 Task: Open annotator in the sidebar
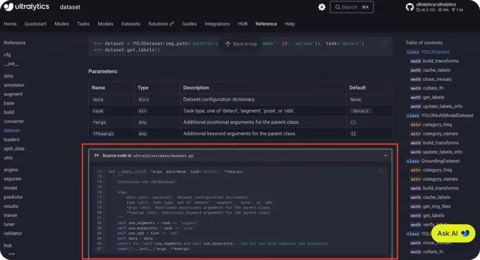coord(14,85)
